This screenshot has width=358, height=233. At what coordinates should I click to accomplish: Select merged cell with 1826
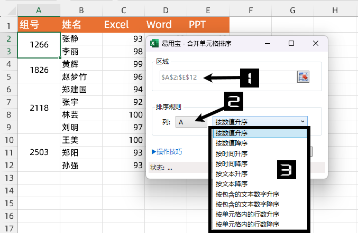(39, 70)
